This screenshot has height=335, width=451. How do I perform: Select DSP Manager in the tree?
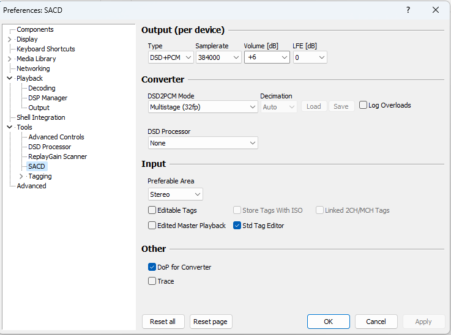48,98
